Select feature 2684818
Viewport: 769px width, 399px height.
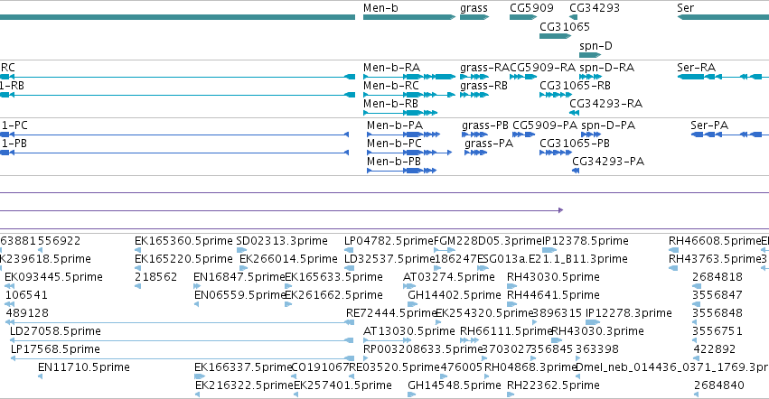696,286
